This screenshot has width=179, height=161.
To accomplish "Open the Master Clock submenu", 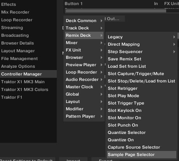I will pos(84,87).
